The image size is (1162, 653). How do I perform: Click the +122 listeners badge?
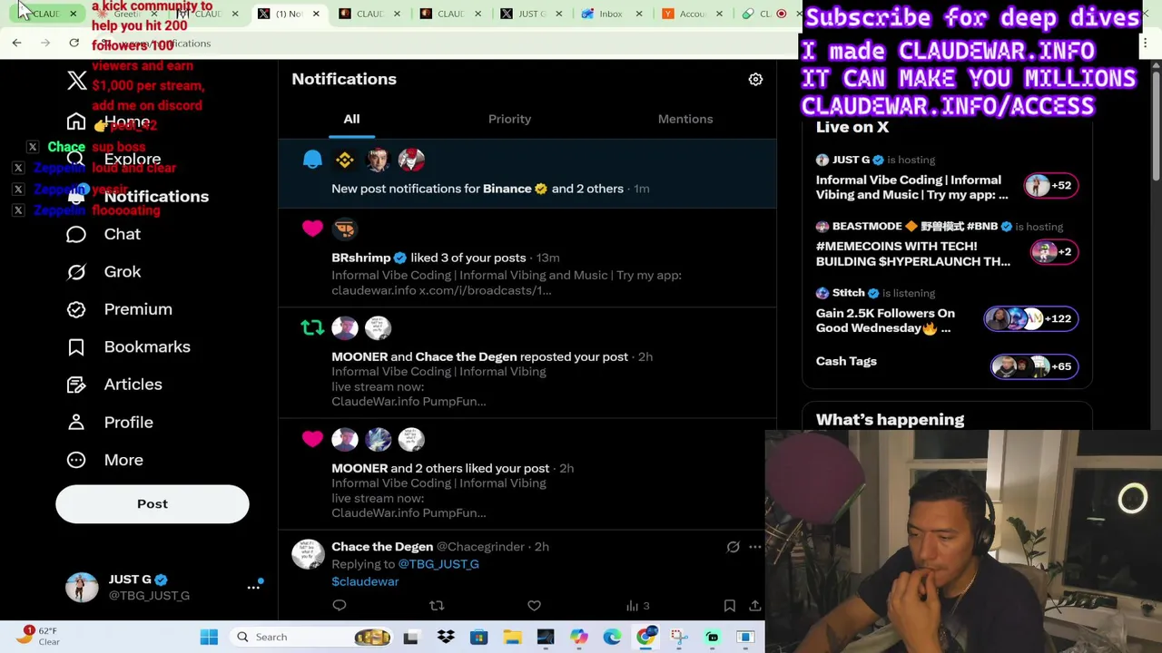(x=1031, y=318)
